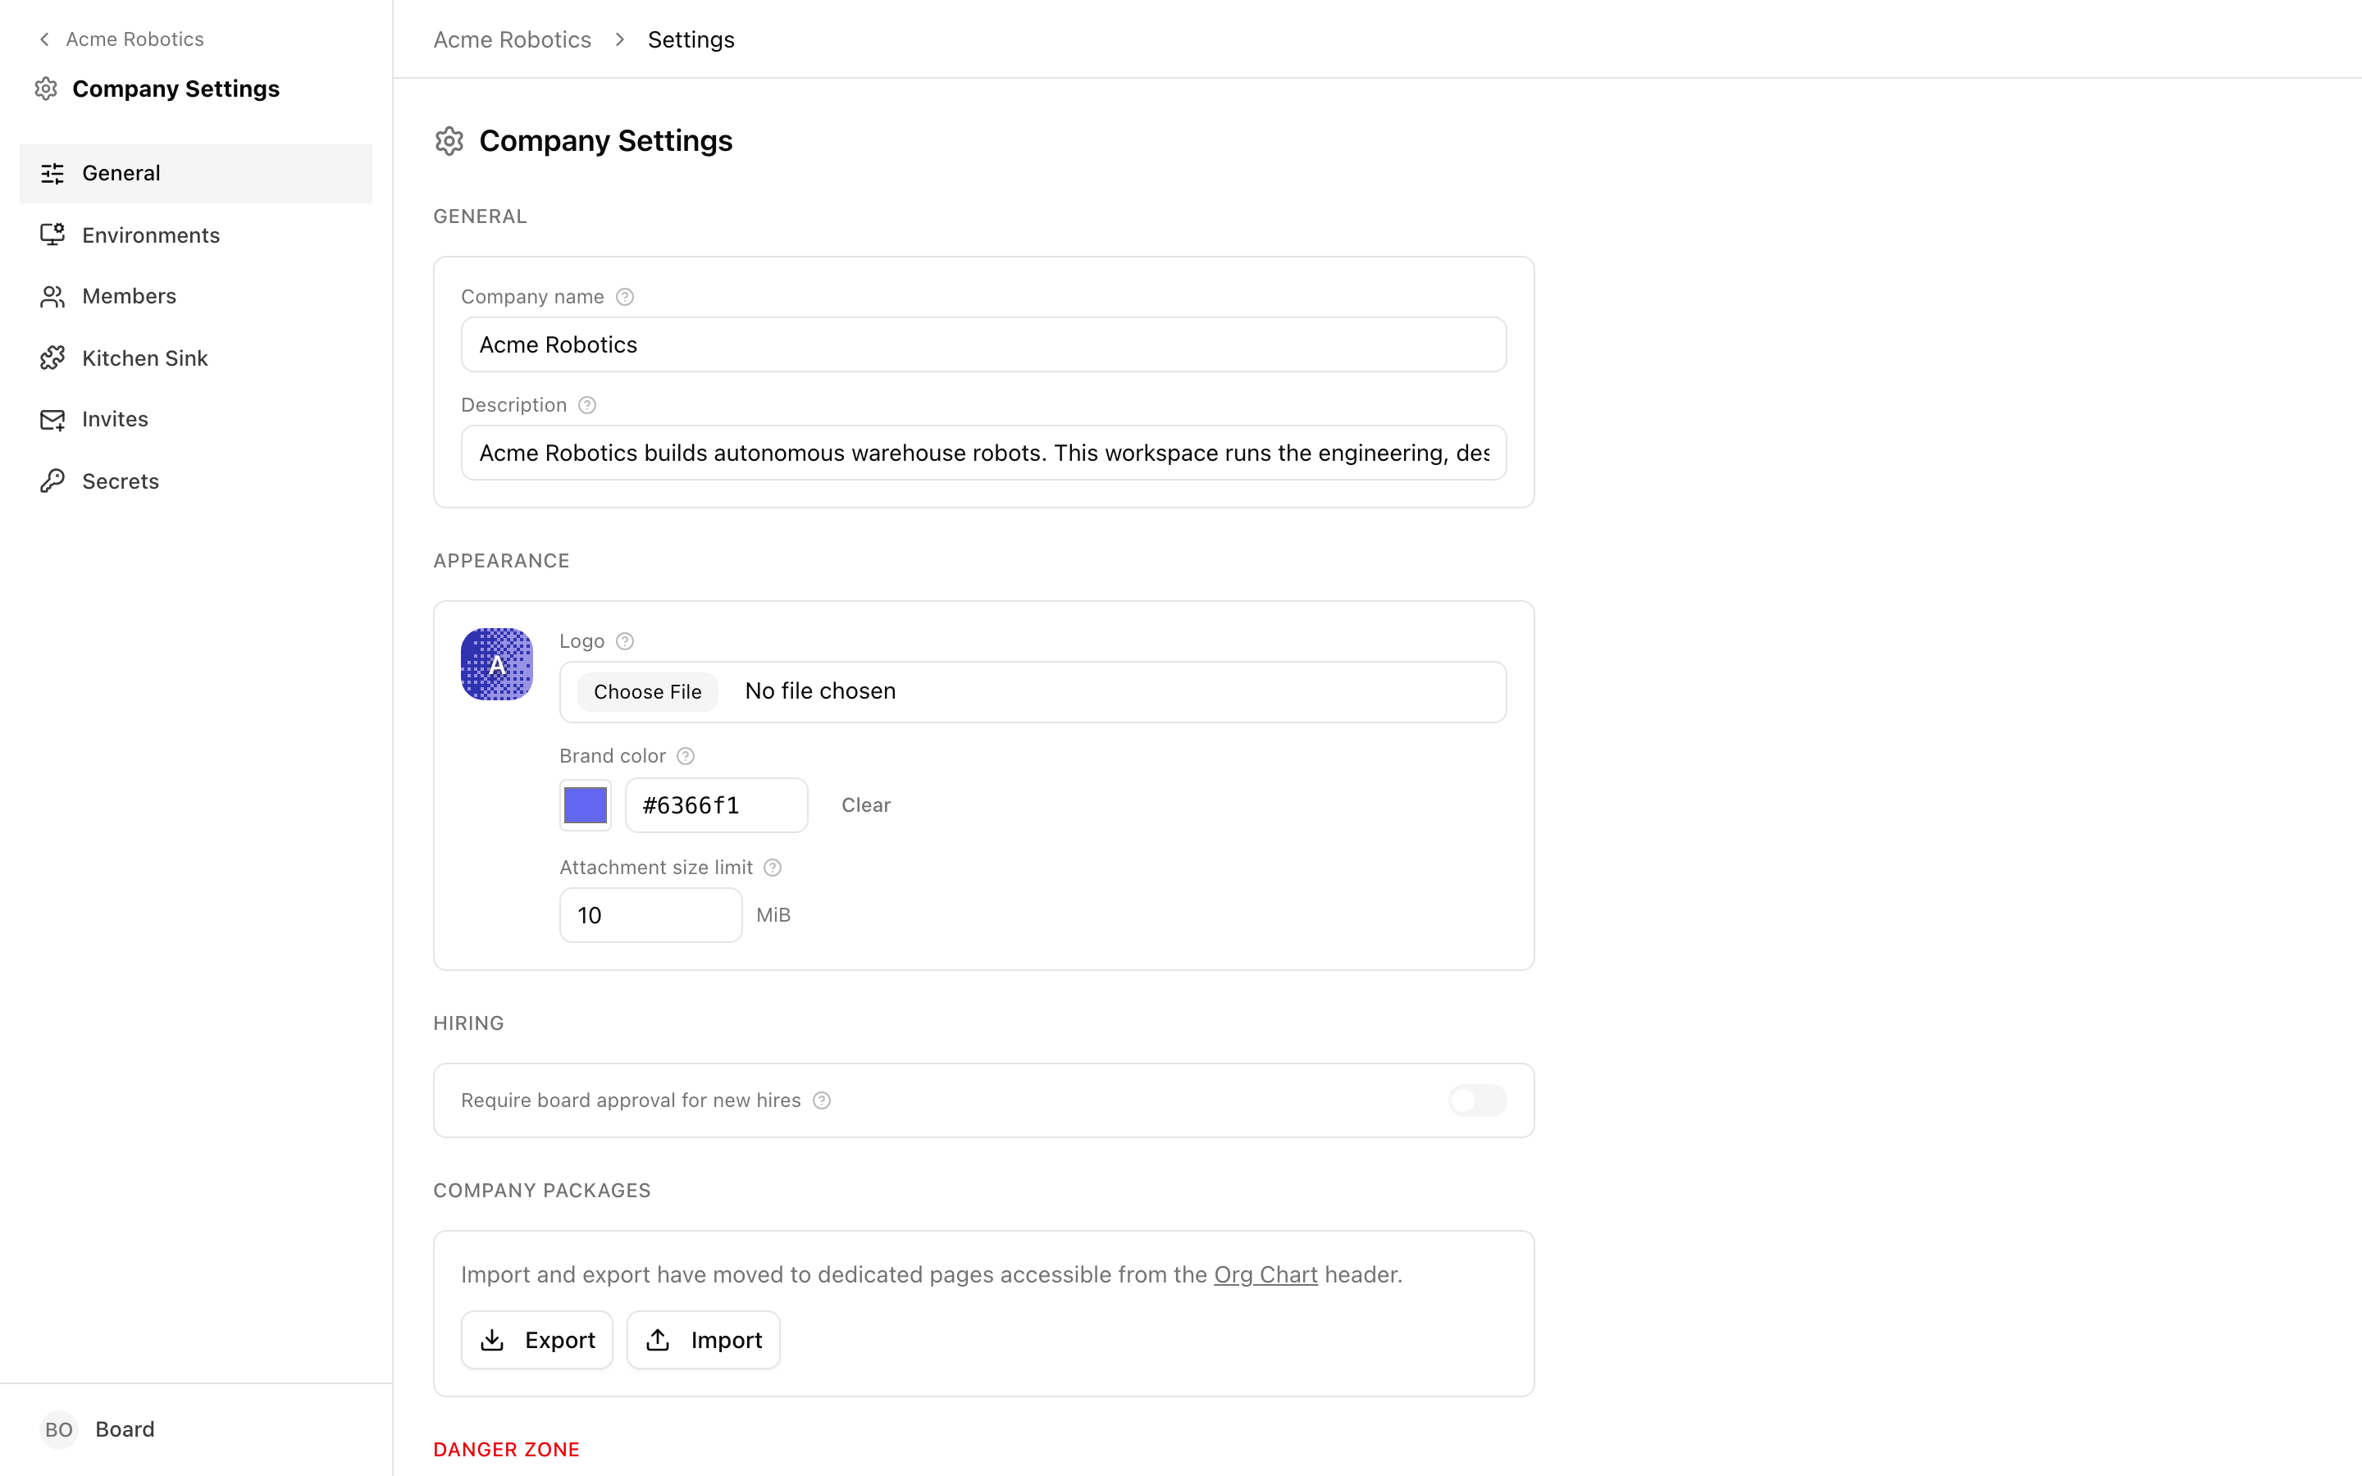The width and height of the screenshot is (2362, 1476).
Task: Open the Secrets section
Action: coord(196,481)
